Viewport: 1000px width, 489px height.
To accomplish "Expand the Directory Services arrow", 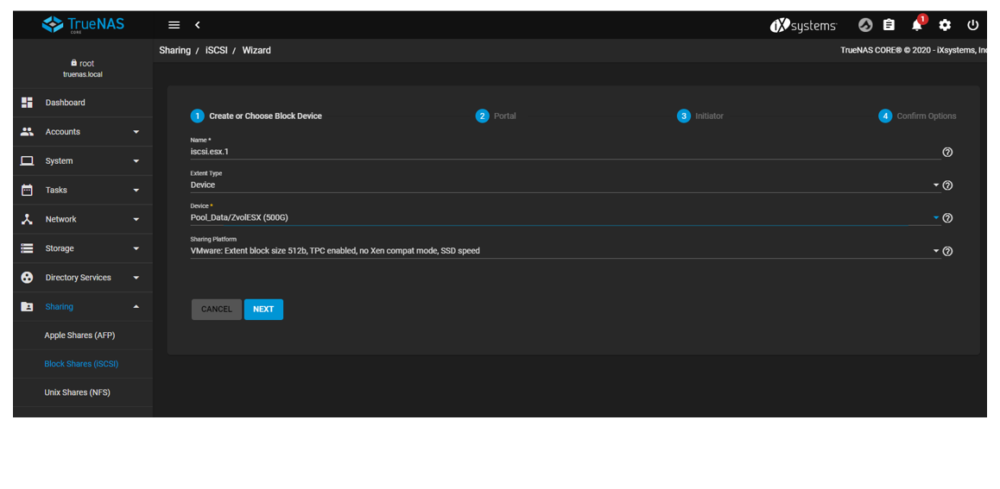I will click(136, 278).
